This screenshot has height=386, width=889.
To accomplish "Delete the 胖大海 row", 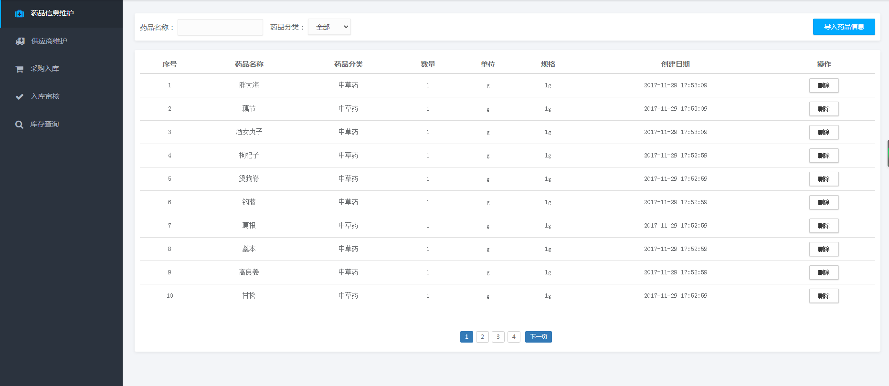I will click(x=824, y=85).
